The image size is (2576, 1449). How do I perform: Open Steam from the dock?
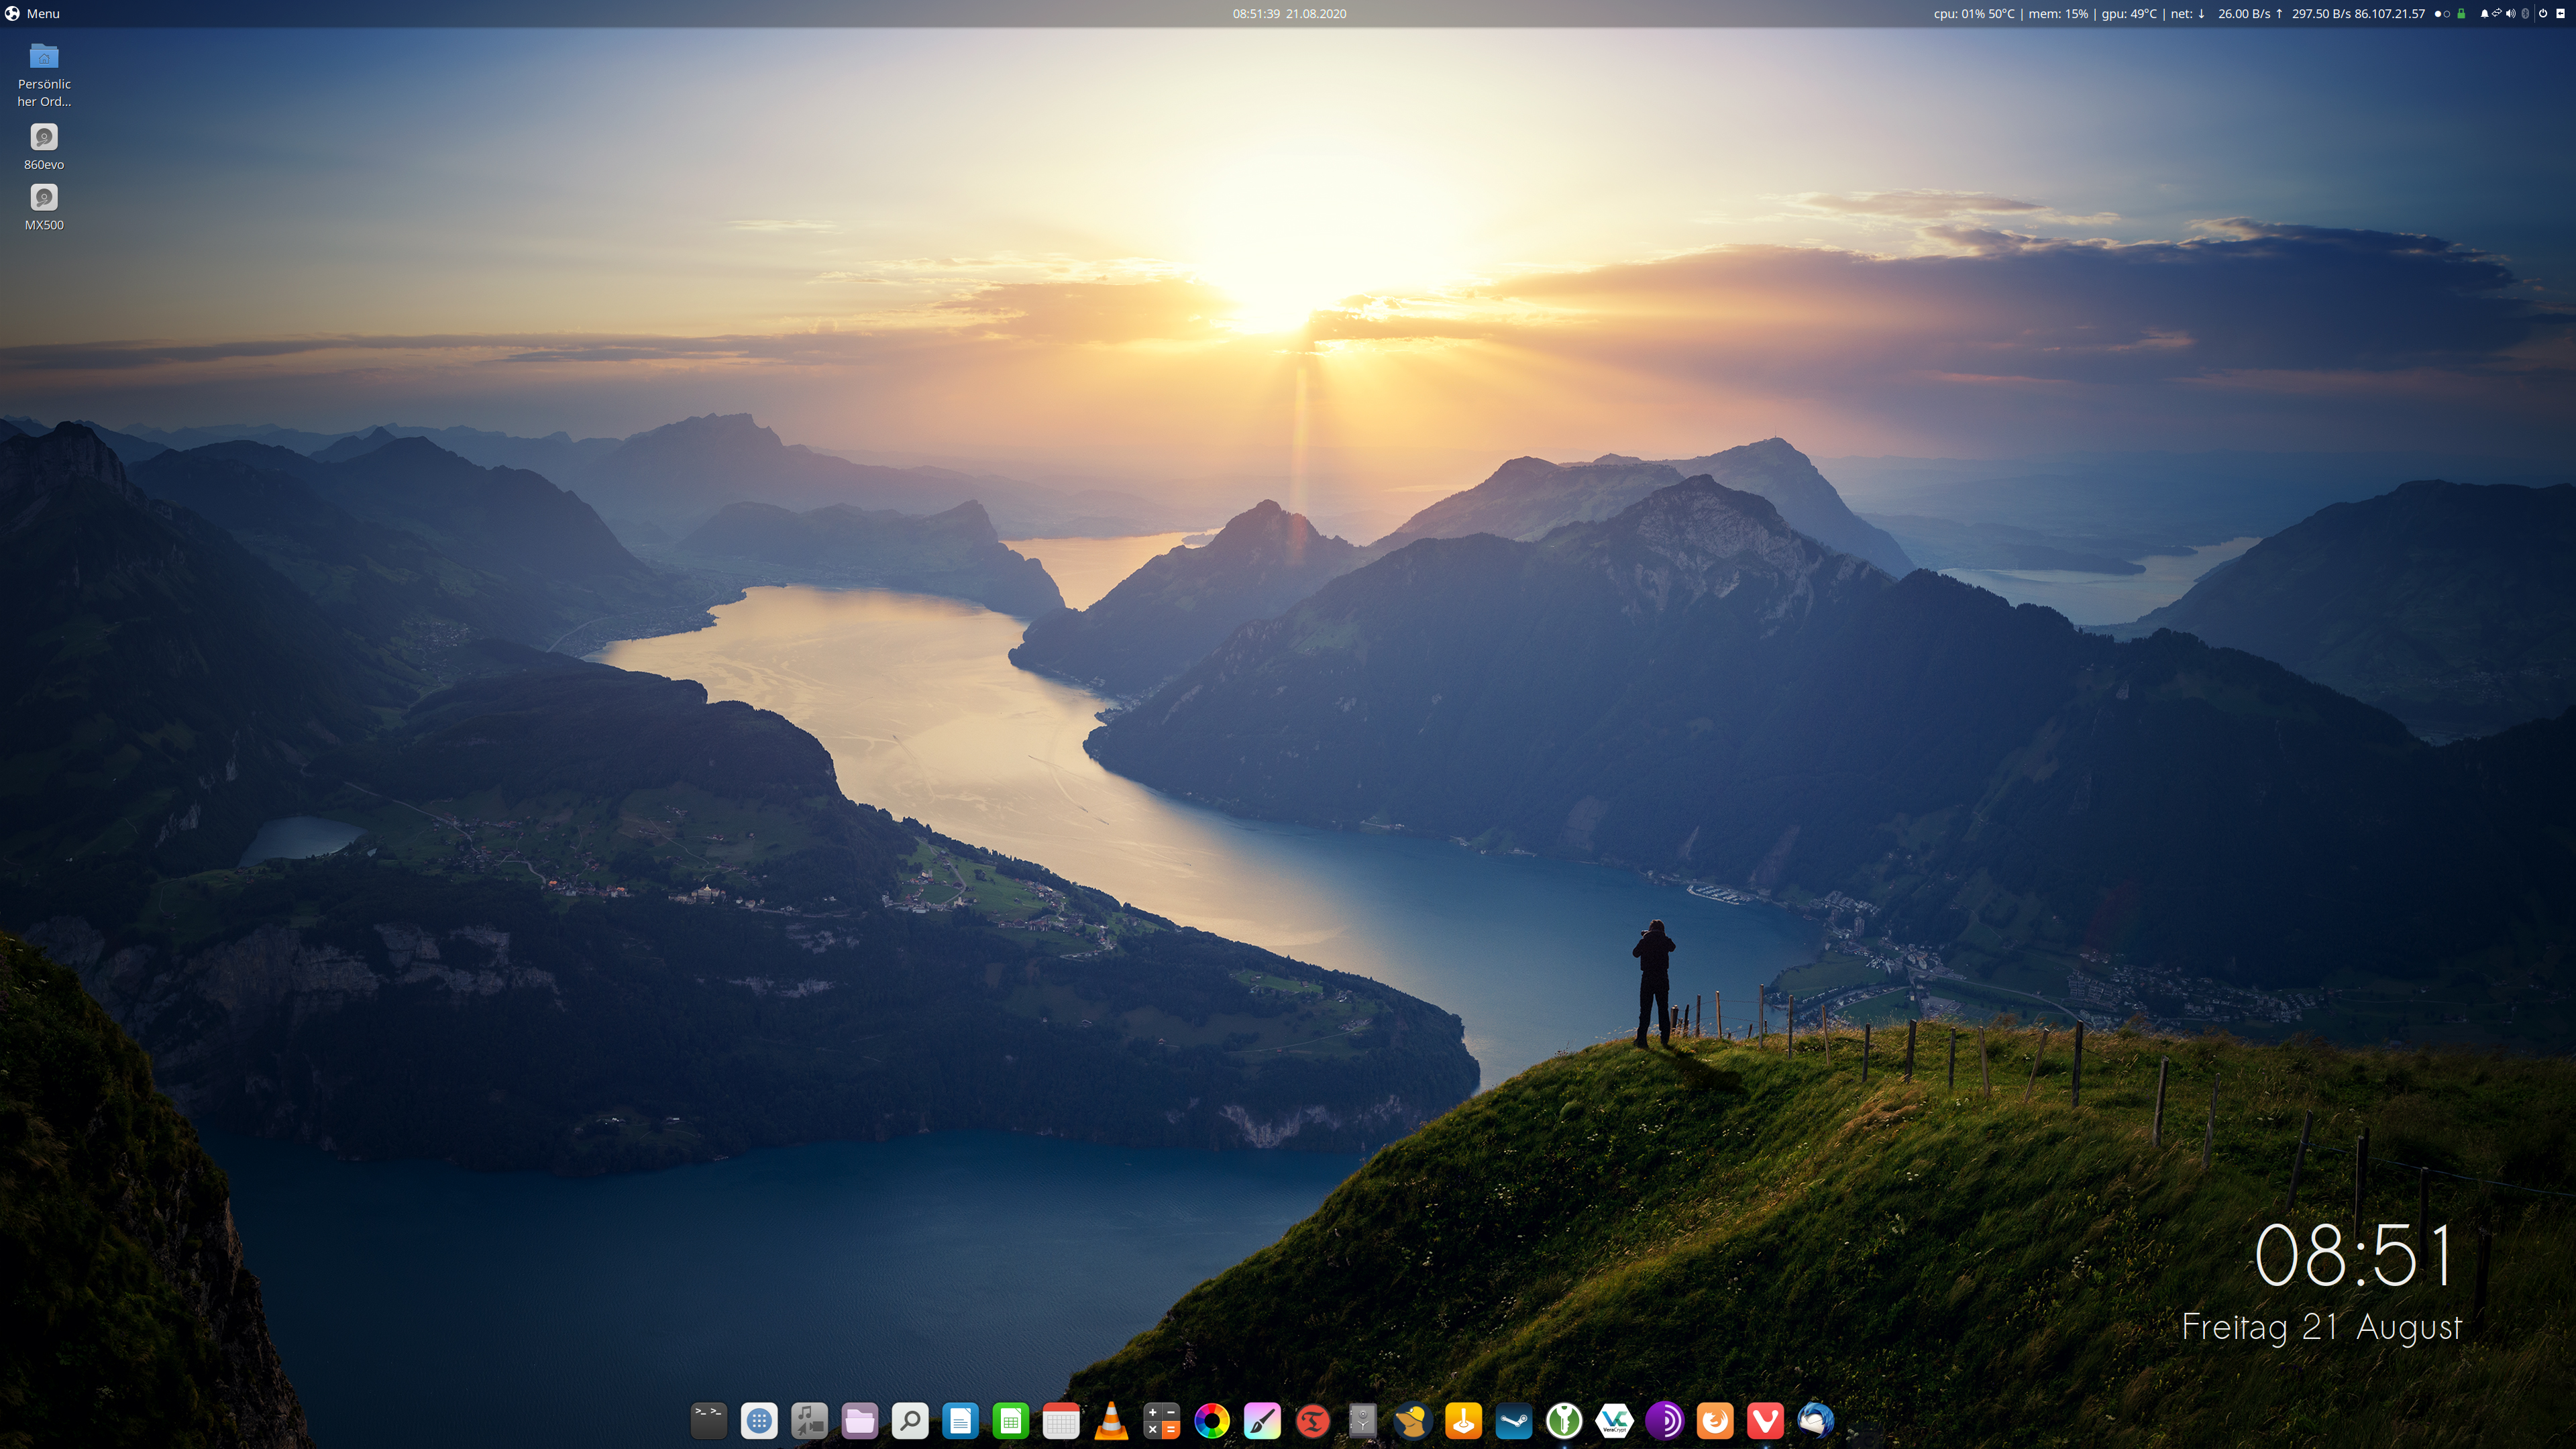pos(1514,1420)
